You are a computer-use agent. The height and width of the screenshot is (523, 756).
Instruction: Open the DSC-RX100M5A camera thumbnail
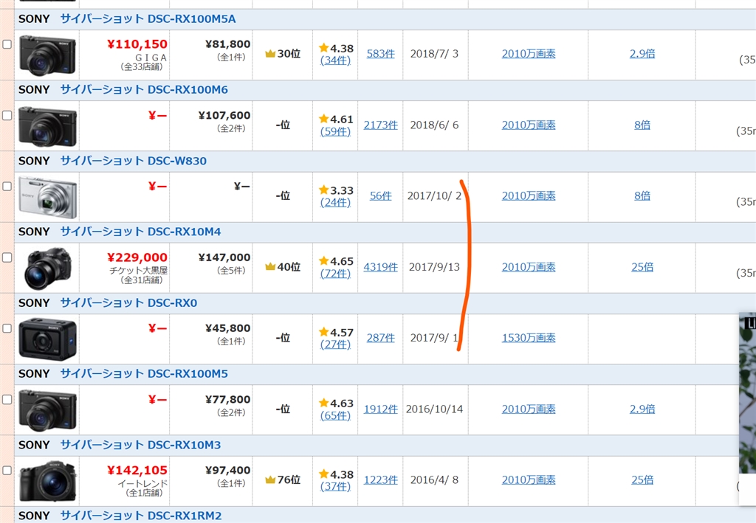click(47, 55)
